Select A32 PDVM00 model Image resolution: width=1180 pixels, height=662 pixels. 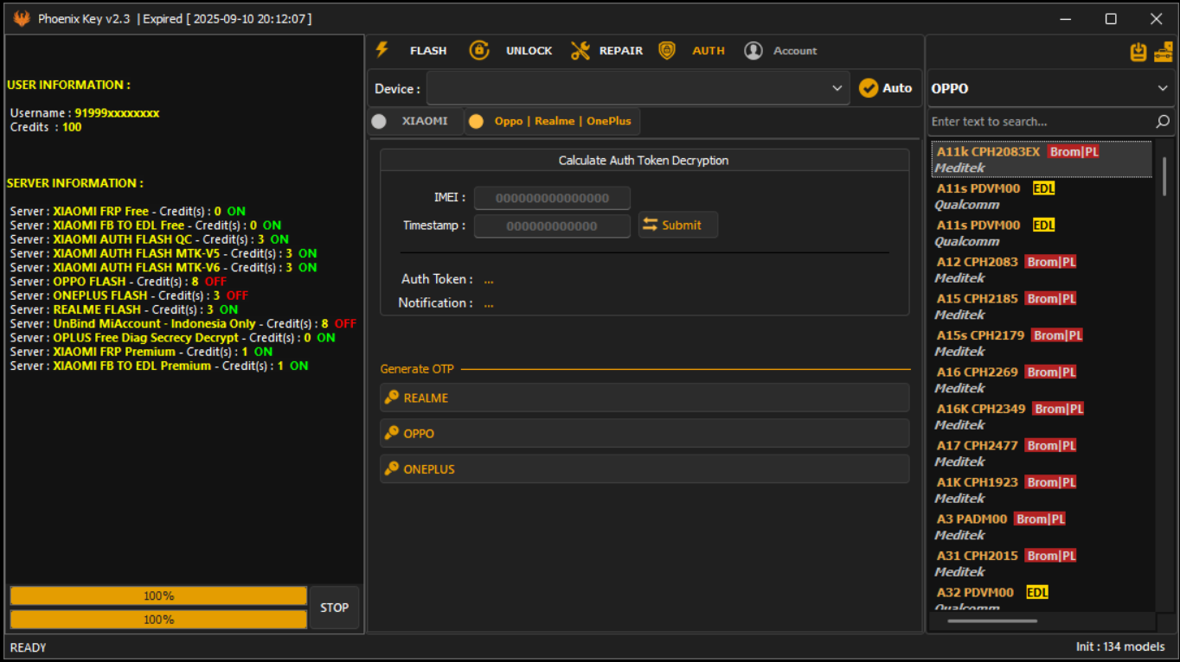(x=1042, y=598)
